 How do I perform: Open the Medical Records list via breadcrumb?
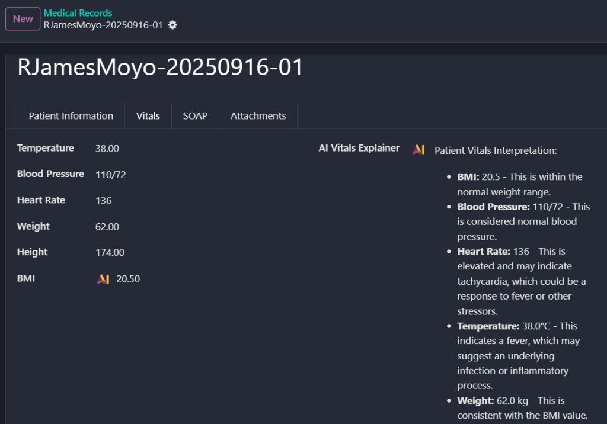point(78,12)
